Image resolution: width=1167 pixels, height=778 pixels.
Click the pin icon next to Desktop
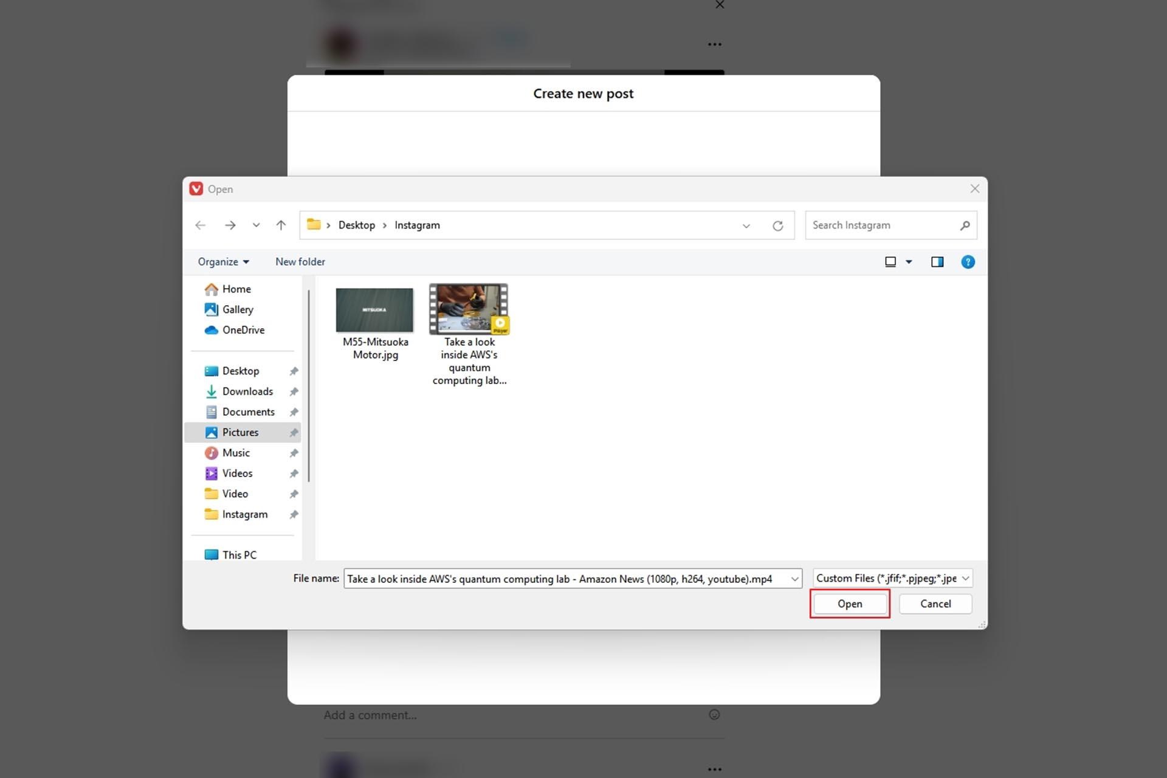click(294, 371)
